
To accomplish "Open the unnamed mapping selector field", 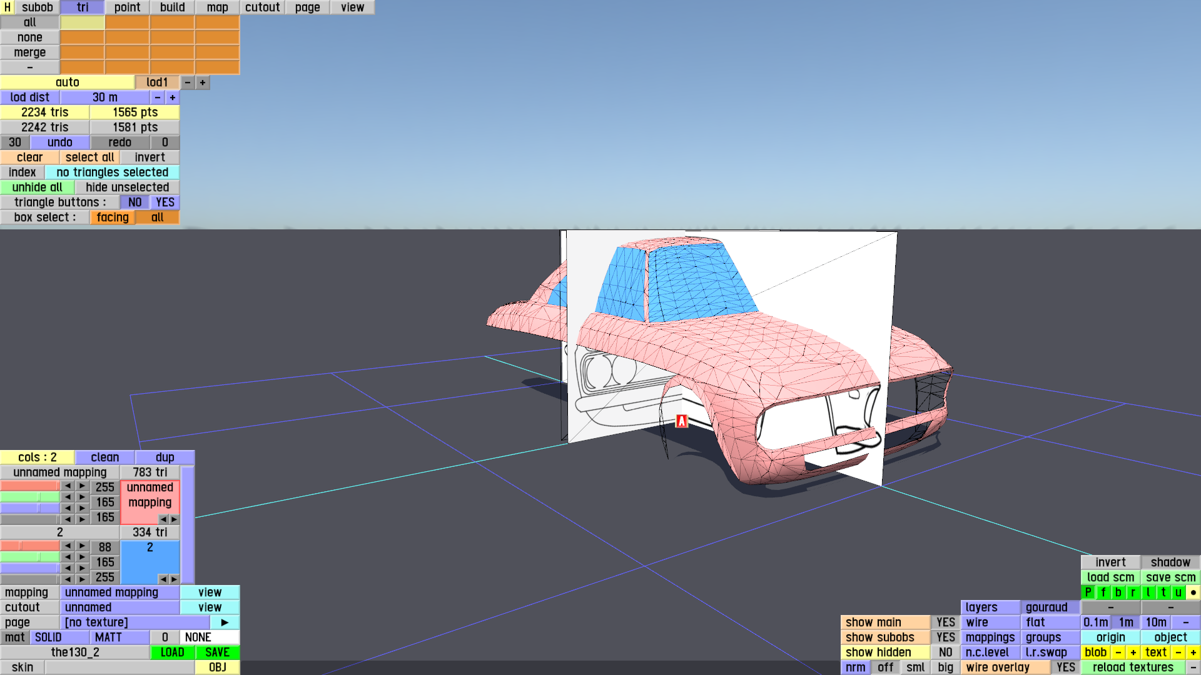I will click(x=119, y=592).
